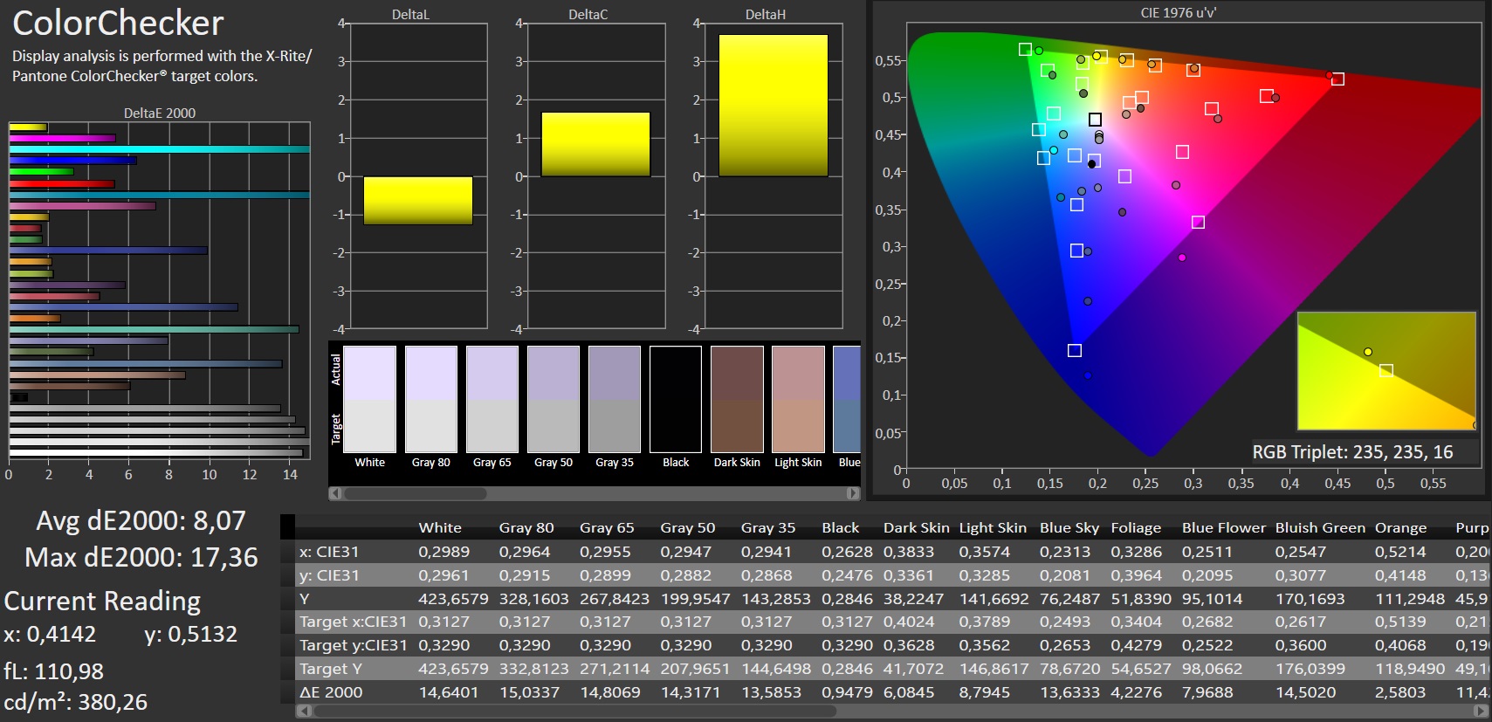Click the Orange column header

(1400, 527)
